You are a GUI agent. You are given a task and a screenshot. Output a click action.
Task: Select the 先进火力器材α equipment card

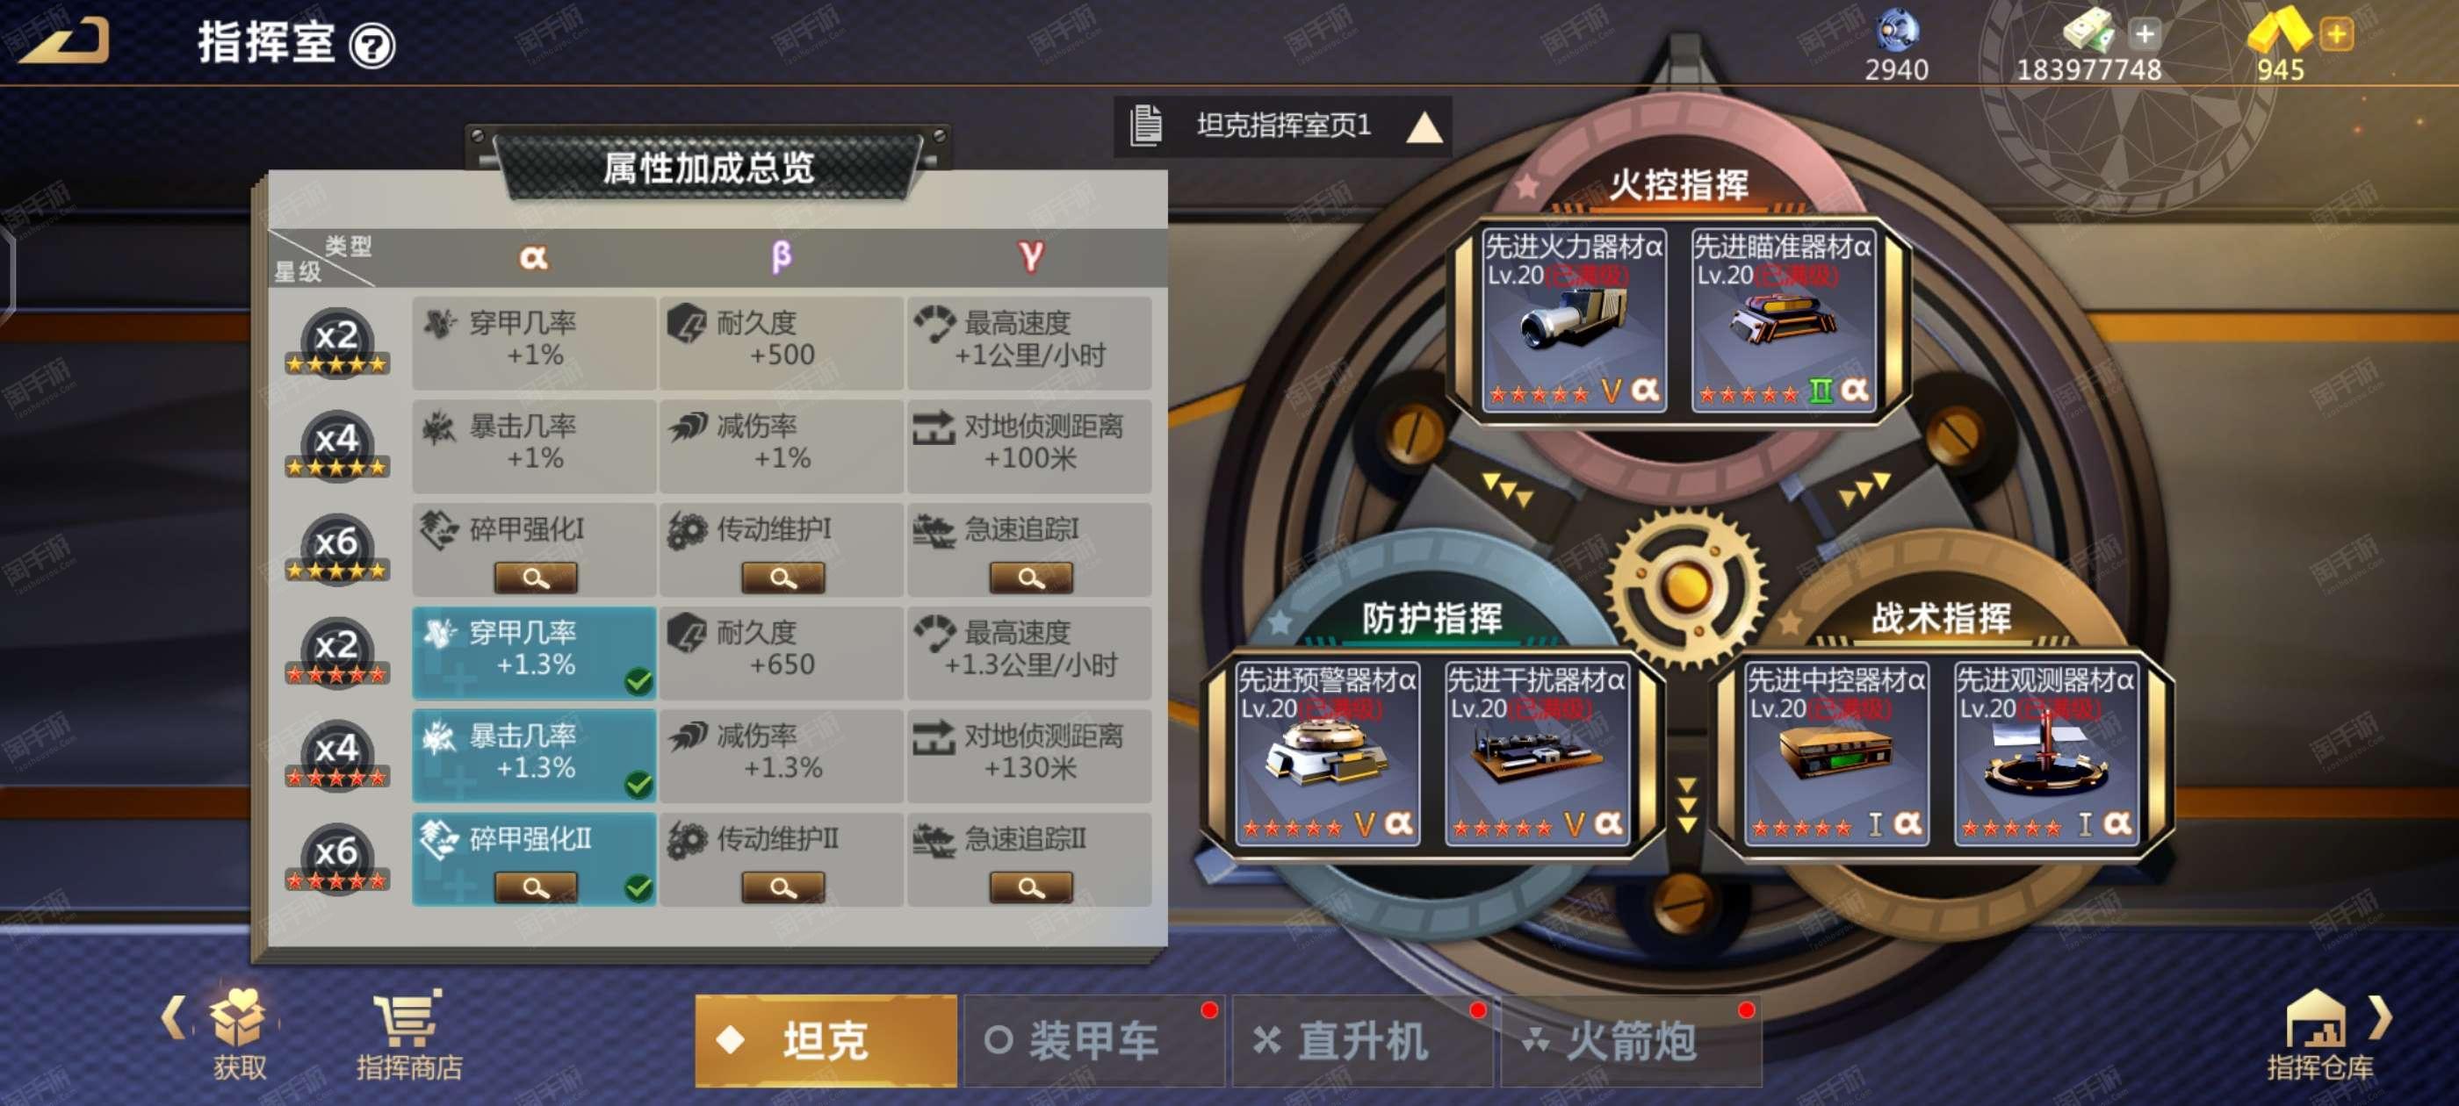tap(1574, 320)
